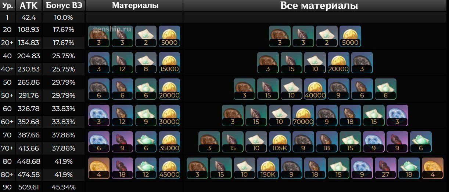Screen dimensions: 449x192
Task: Click the Бонус ВЭ column header
Action: 64,5
